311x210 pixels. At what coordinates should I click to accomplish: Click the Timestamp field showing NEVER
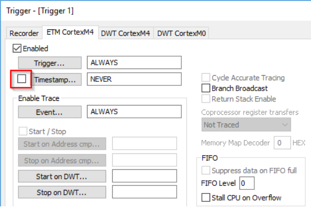(134, 80)
